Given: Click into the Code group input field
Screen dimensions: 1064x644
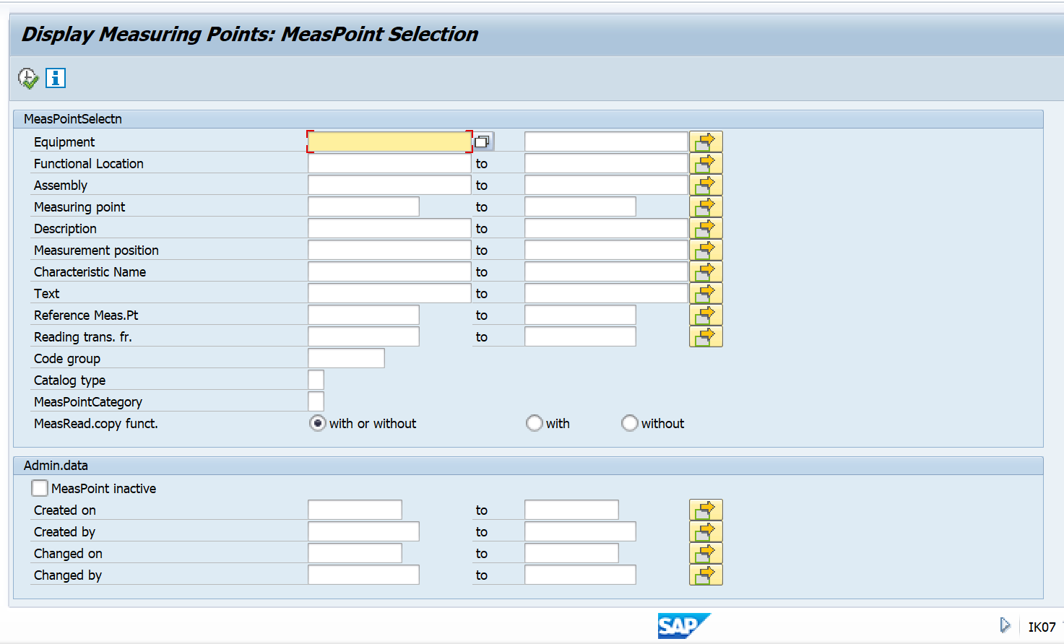Looking at the screenshot, I should point(345,357).
